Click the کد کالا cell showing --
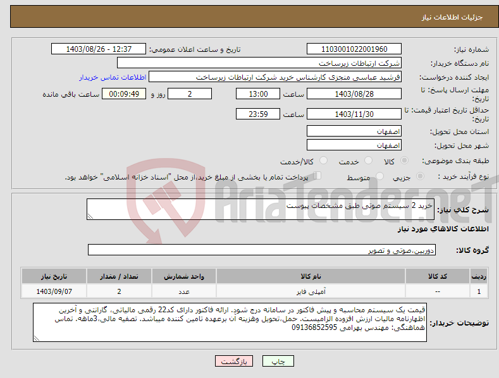 click(438, 291)
